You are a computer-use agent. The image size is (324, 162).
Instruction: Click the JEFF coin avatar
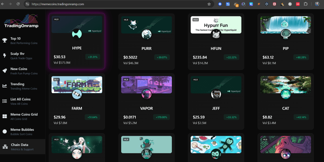(216, 94)
